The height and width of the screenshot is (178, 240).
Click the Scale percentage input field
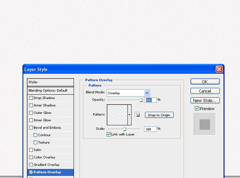pyautogui.click(x=150, y=129)
